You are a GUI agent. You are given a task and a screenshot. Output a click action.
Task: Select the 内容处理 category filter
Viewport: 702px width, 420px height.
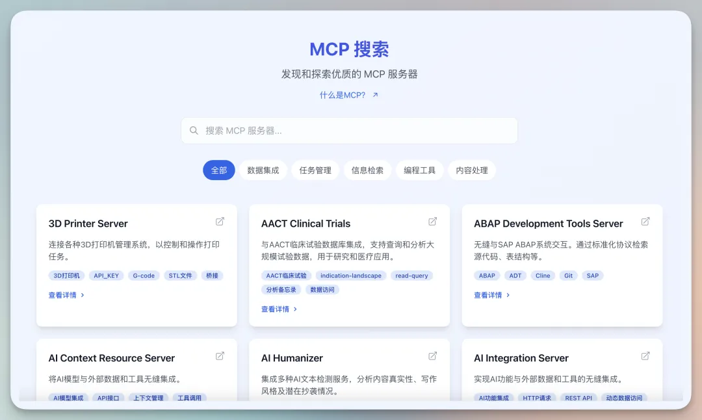[472, 170]
